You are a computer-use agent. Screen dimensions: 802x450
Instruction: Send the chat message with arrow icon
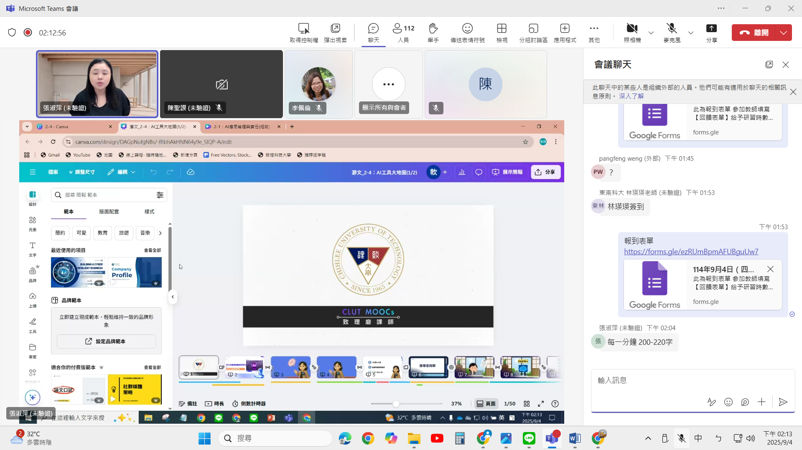pyautogui.click(x=783, y=402)
